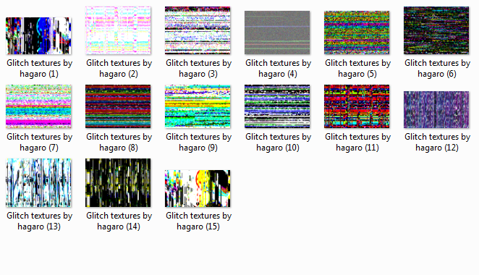
Task: Select dark thumbnail of hagaro (6)
Action: pyautogui.click(x=436, y=30)
